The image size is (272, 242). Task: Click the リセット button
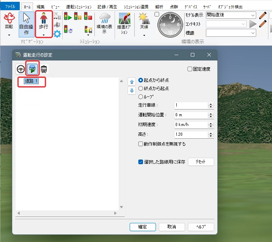click(200, 162)
